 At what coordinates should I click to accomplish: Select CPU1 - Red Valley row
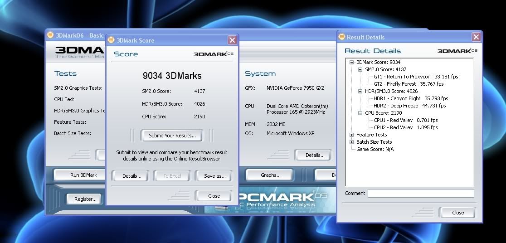pos(406,120)
